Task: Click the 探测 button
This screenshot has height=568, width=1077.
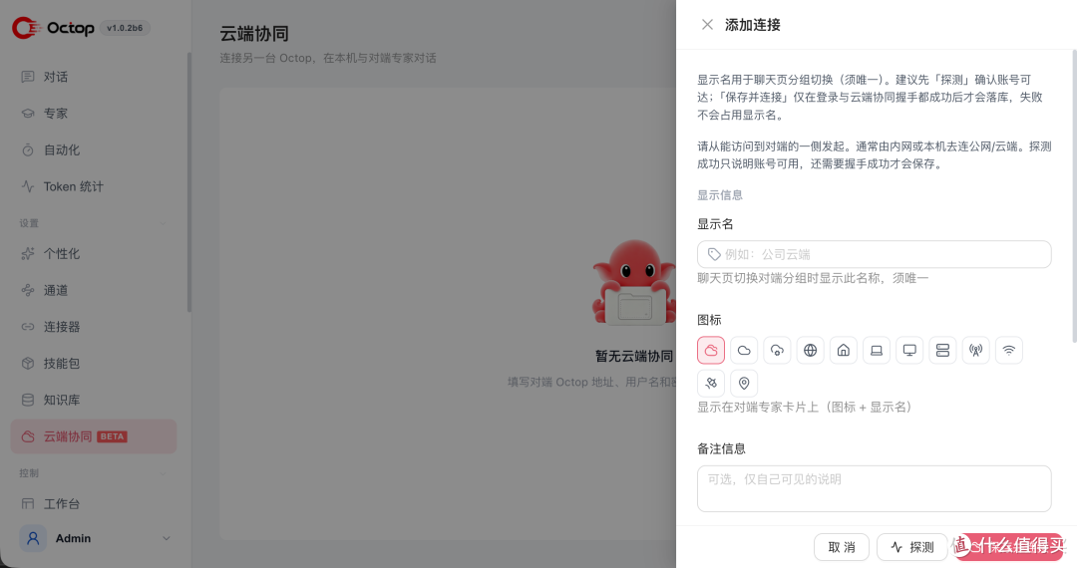Action: click(x=912, y=547)
